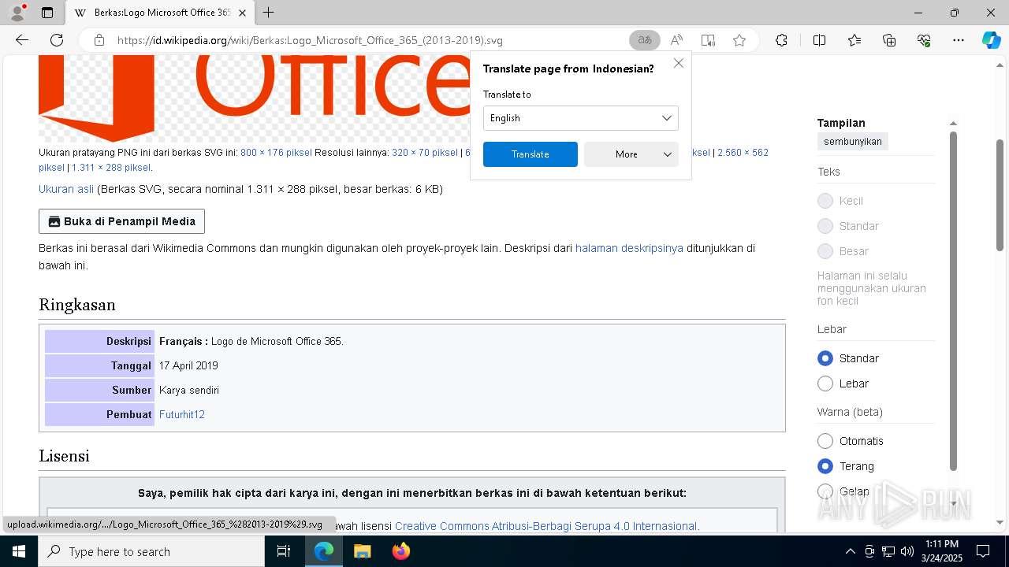Refresh the current page
This screenshot has width=1009, height=567.
click(x=57, y=40)
